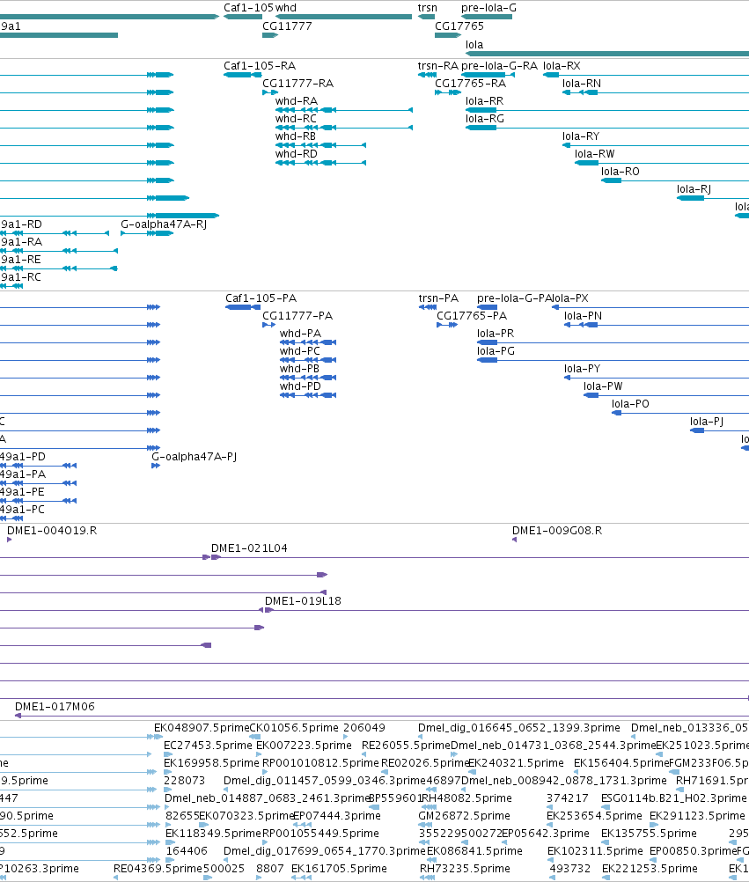Select protein lola-PY
The width and height of the screenshot is (749, 882).
583,369
